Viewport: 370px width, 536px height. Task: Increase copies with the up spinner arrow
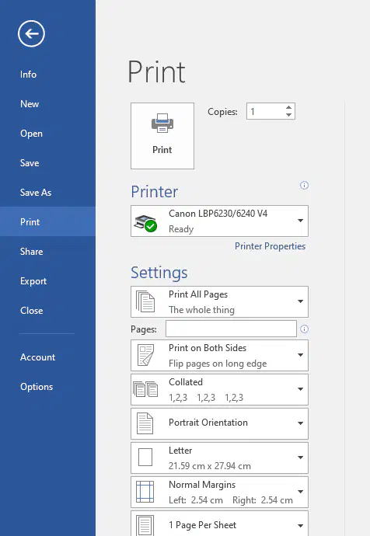click(x=288, y=107)
